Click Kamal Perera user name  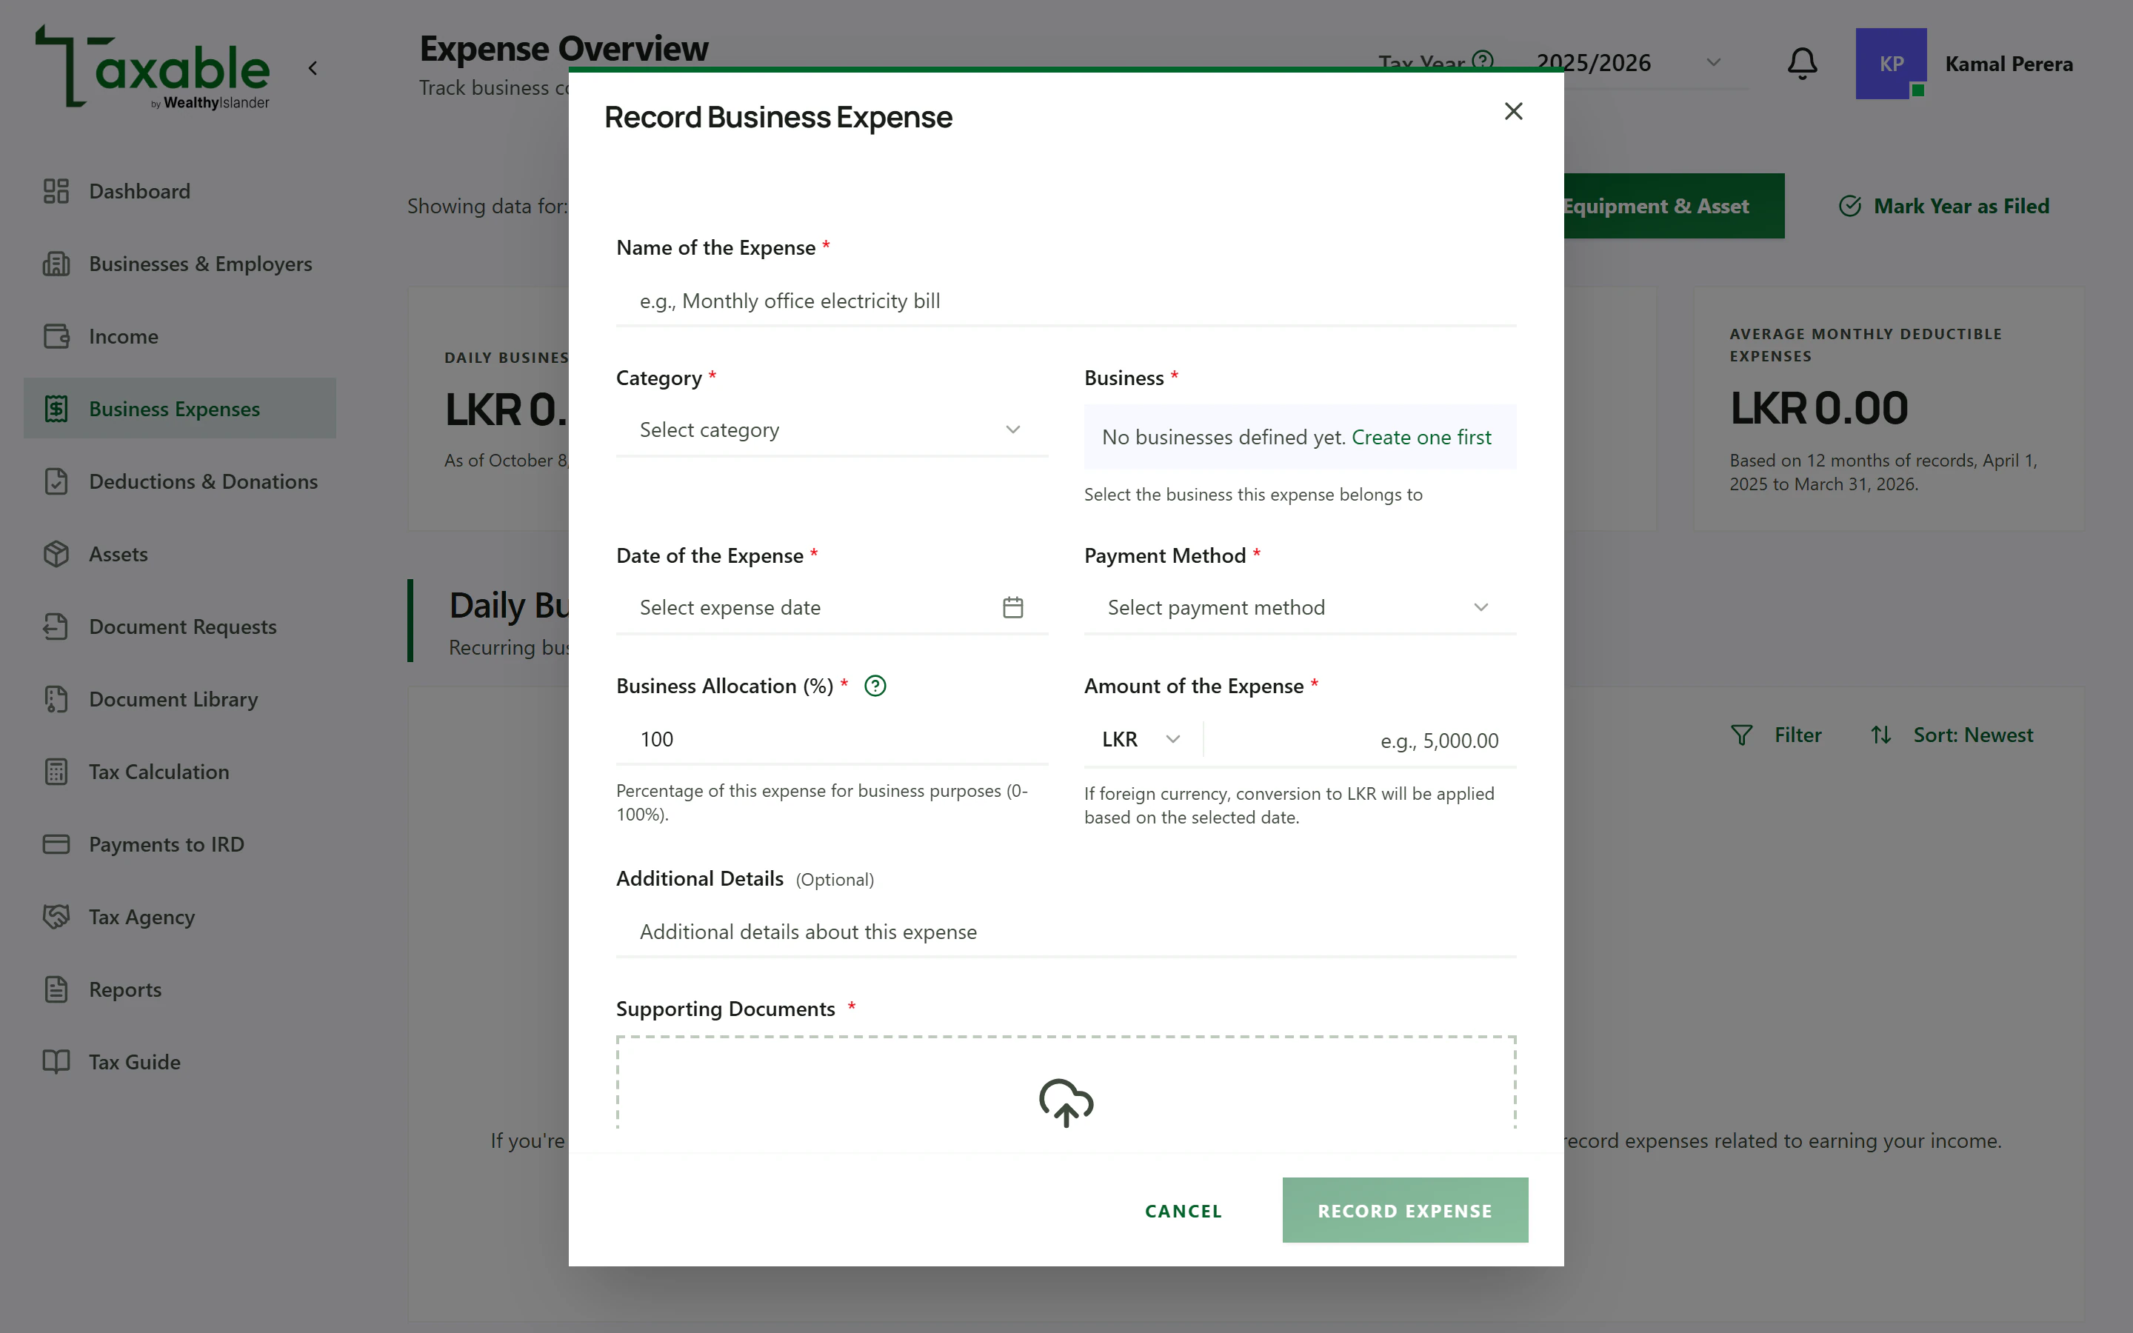2008,64
